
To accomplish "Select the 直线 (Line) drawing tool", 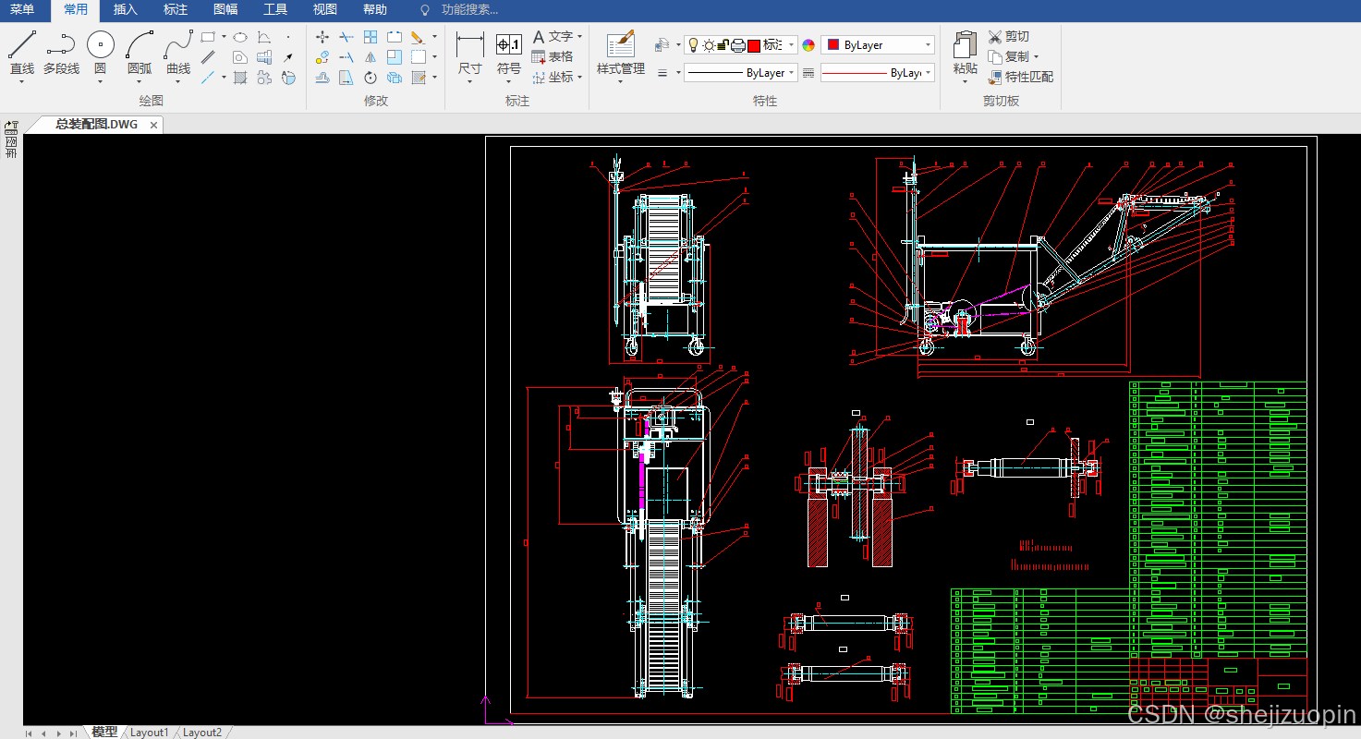I will [x=22, y=53].
